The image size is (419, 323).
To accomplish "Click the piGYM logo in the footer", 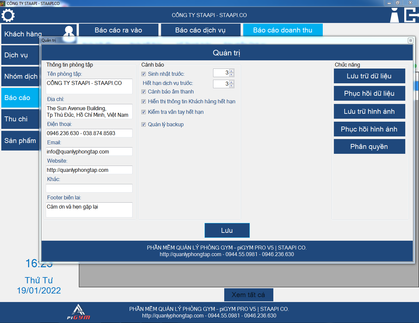I will click(x=79, y=312).
